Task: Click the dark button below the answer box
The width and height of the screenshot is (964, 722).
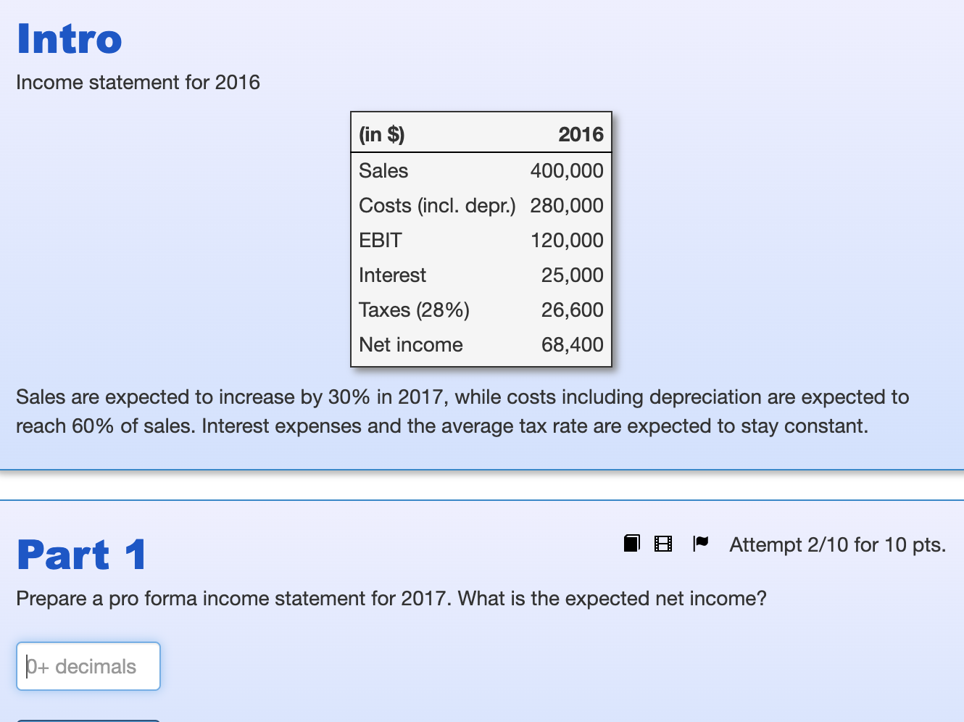Action: [87, 720]
